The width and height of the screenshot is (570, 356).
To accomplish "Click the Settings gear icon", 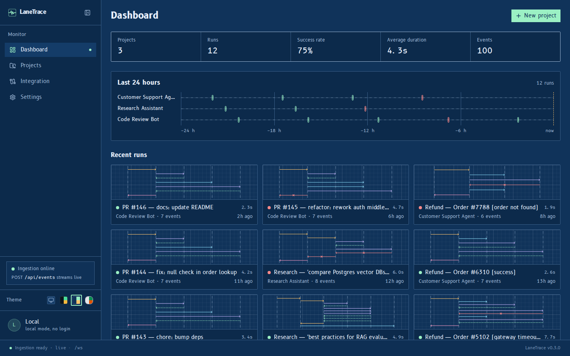I will point(13,97).
